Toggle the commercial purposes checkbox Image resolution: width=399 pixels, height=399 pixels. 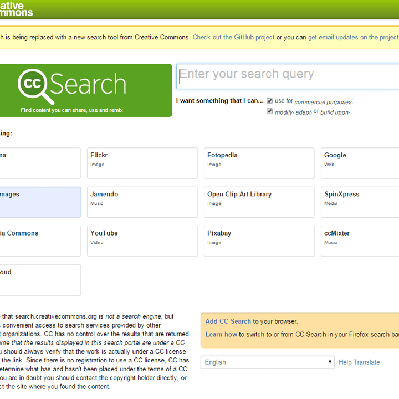(269, 101)
